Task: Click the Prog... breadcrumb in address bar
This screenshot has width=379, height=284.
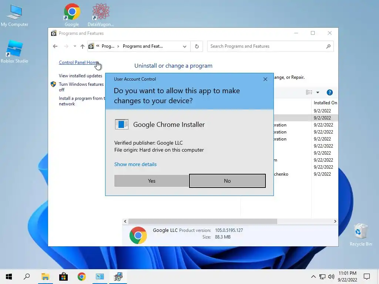Action: pos(108,46)
